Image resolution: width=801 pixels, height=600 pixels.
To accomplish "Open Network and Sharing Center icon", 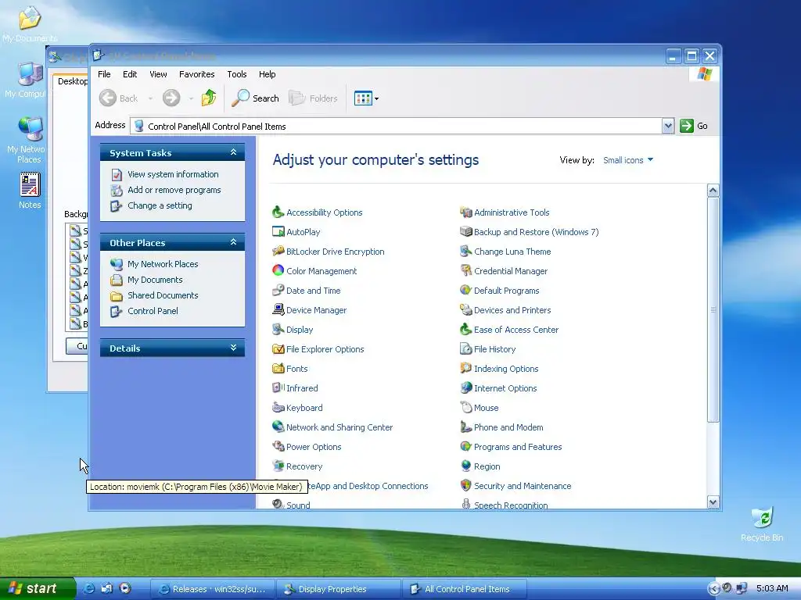I will point(278,427).
